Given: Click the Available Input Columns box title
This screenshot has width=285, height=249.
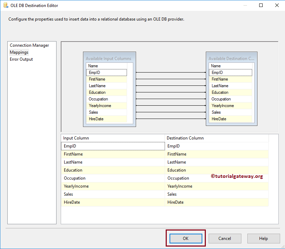Looking at the screenshot, I should click(108, 59).
